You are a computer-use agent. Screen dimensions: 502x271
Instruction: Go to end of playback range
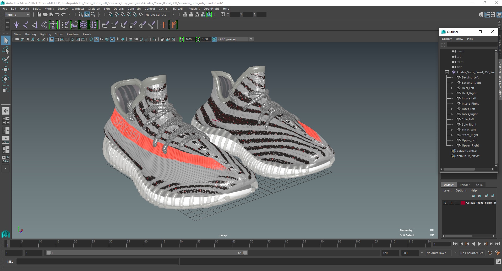[497, 244]
